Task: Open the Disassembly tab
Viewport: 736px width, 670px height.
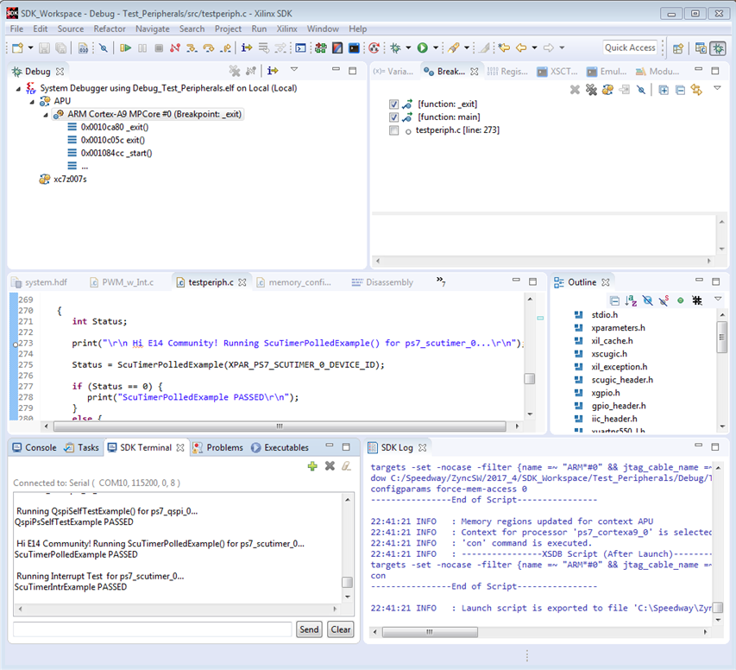Action: tap(383, 282)
